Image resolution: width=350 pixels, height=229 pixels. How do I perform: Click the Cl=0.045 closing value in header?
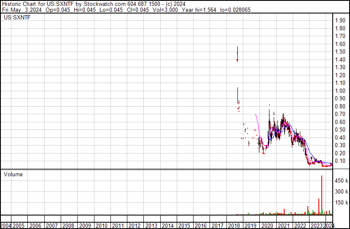[x=138, y=10]
